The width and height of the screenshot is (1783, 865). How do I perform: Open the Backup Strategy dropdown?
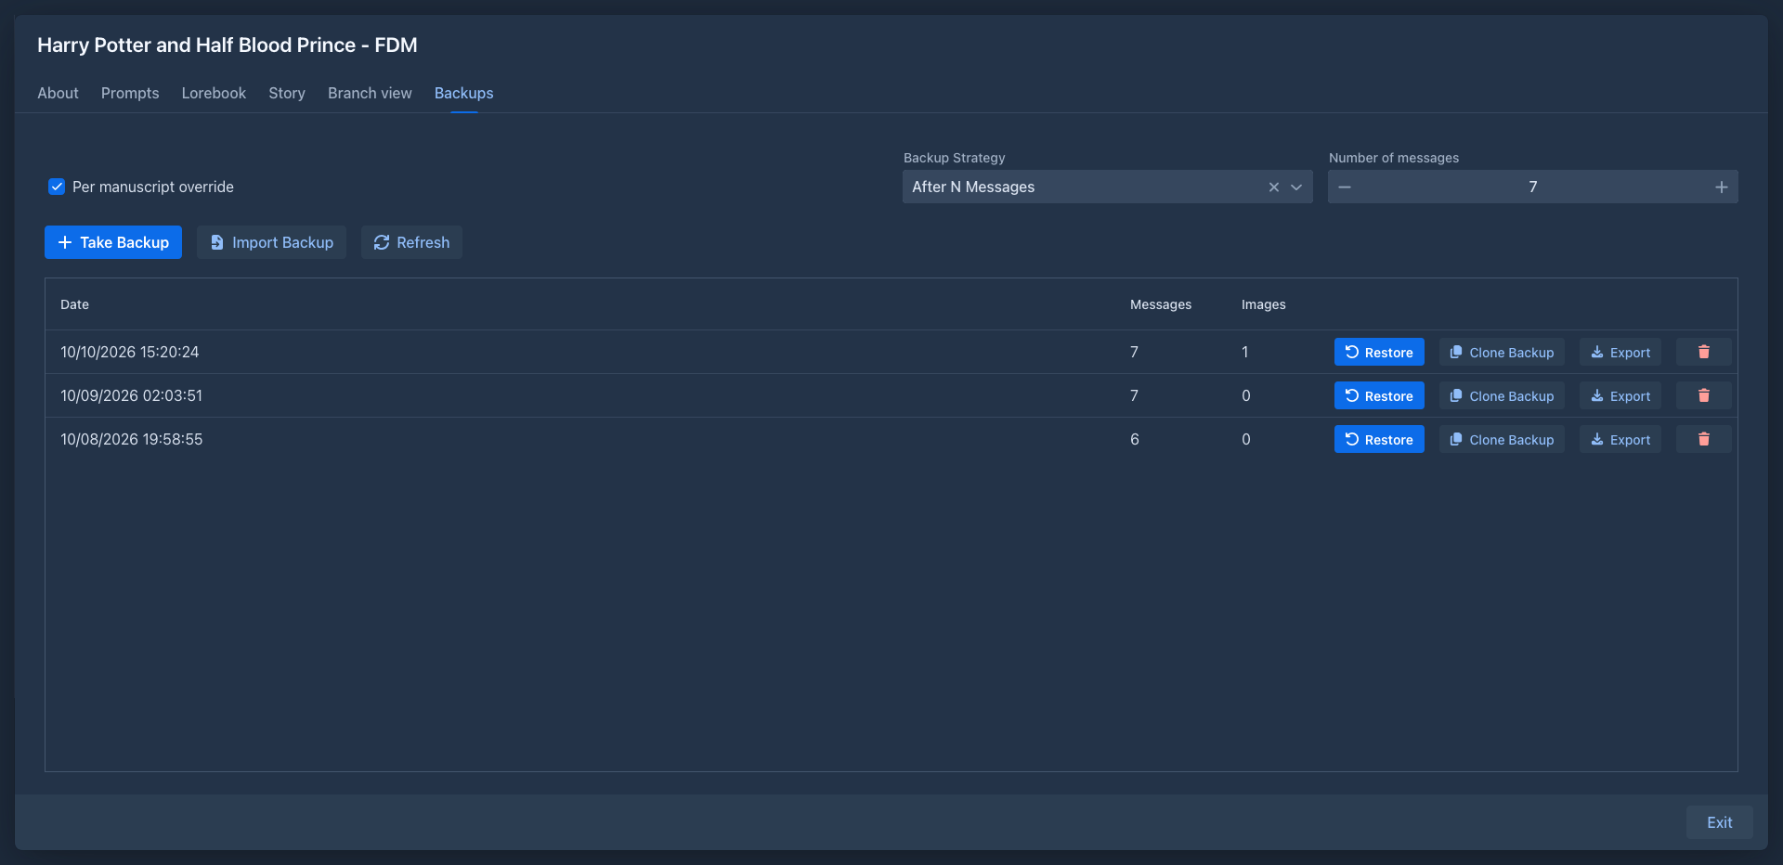(1296, 187)
